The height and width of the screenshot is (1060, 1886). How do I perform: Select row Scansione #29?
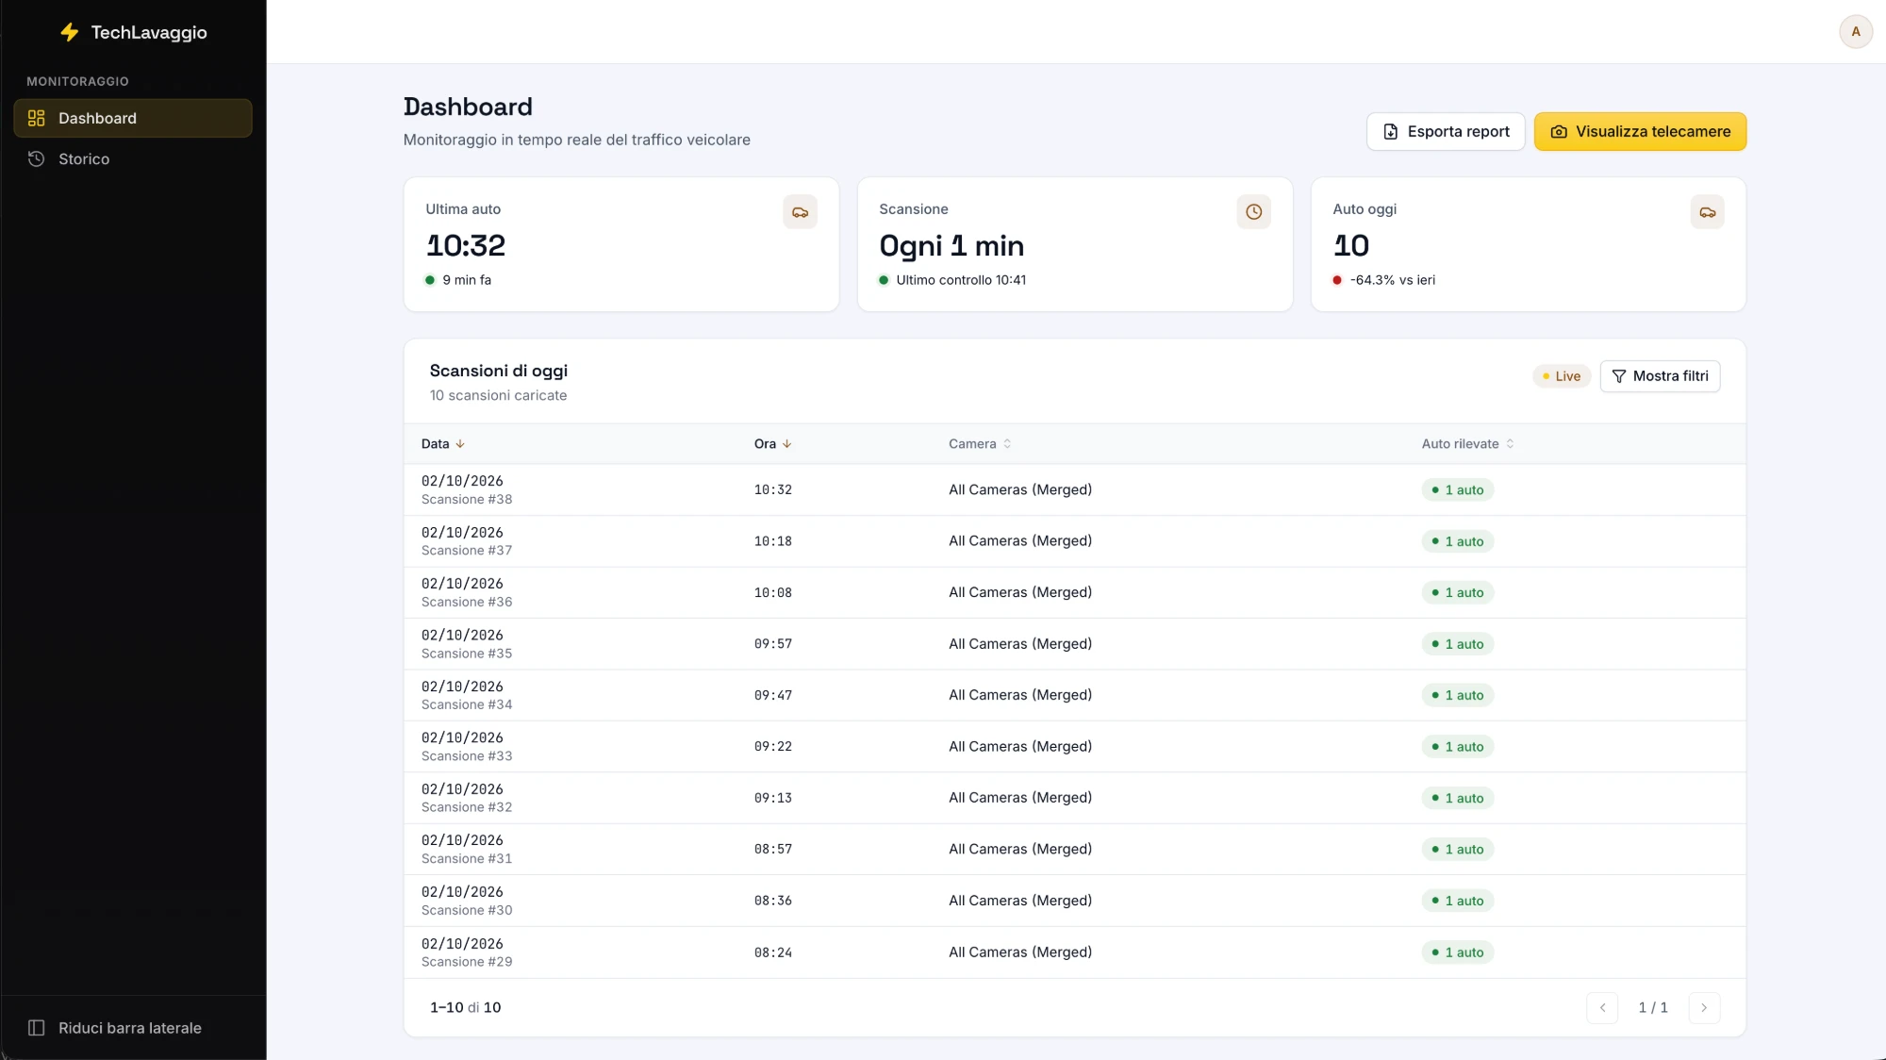1074,952
